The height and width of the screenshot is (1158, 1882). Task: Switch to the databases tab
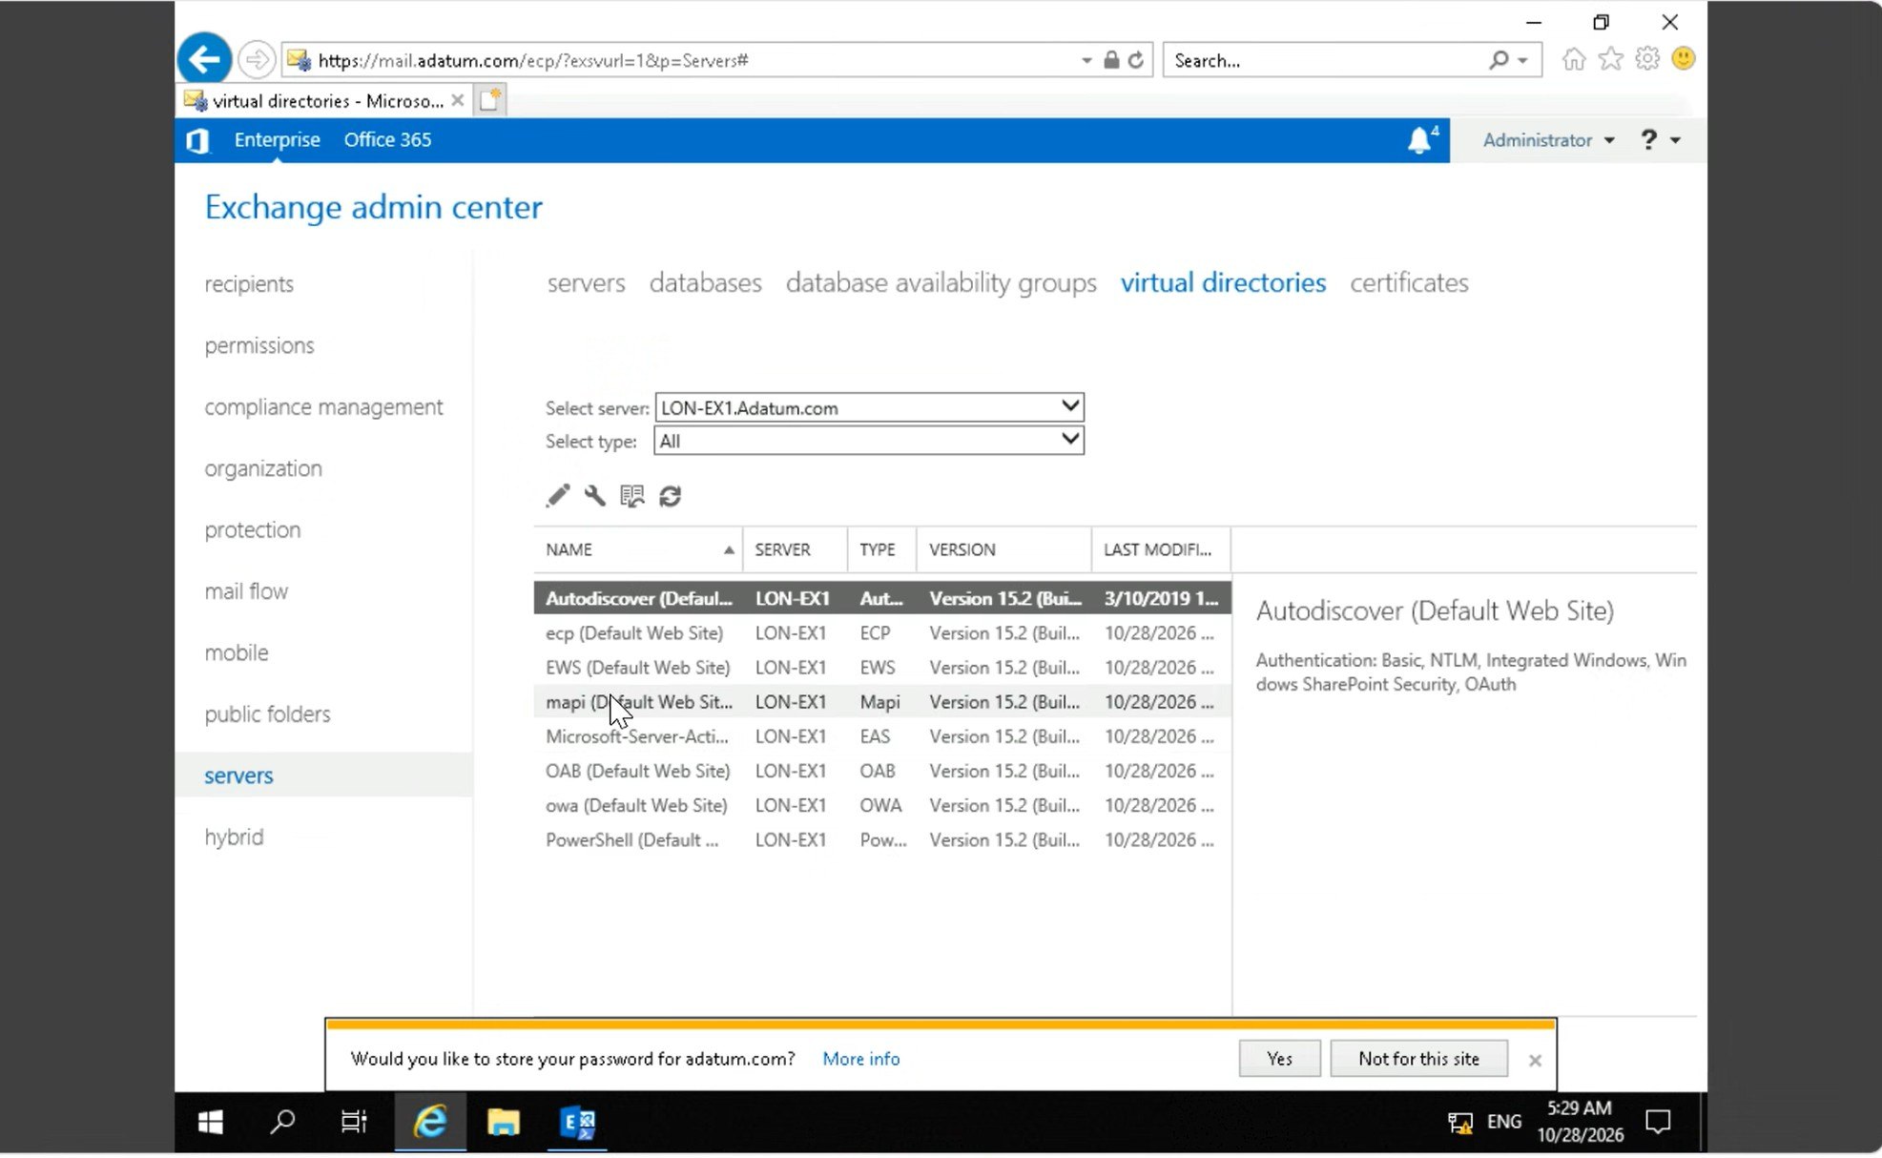point(705,282)
